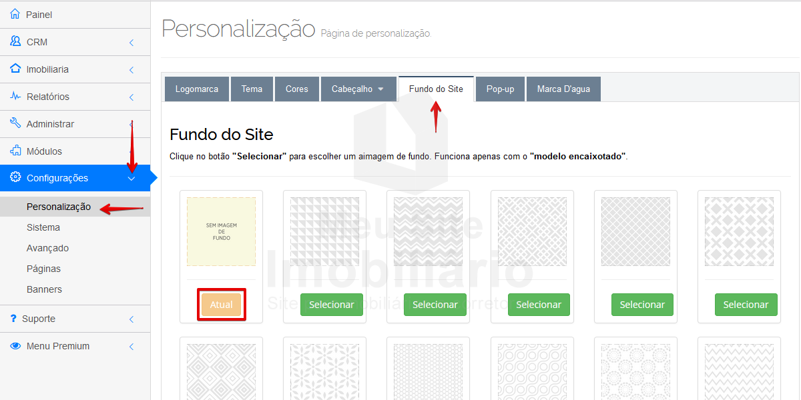Click the orange Atual button
This screenshot has height=400, width=801.
(221, 305)
